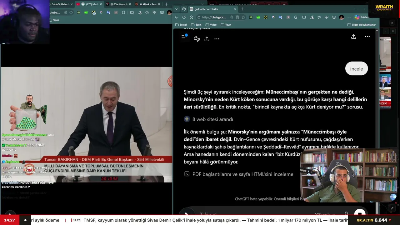Open the Basın bookmarks folder
400x225 pixels.
(196, 25)
